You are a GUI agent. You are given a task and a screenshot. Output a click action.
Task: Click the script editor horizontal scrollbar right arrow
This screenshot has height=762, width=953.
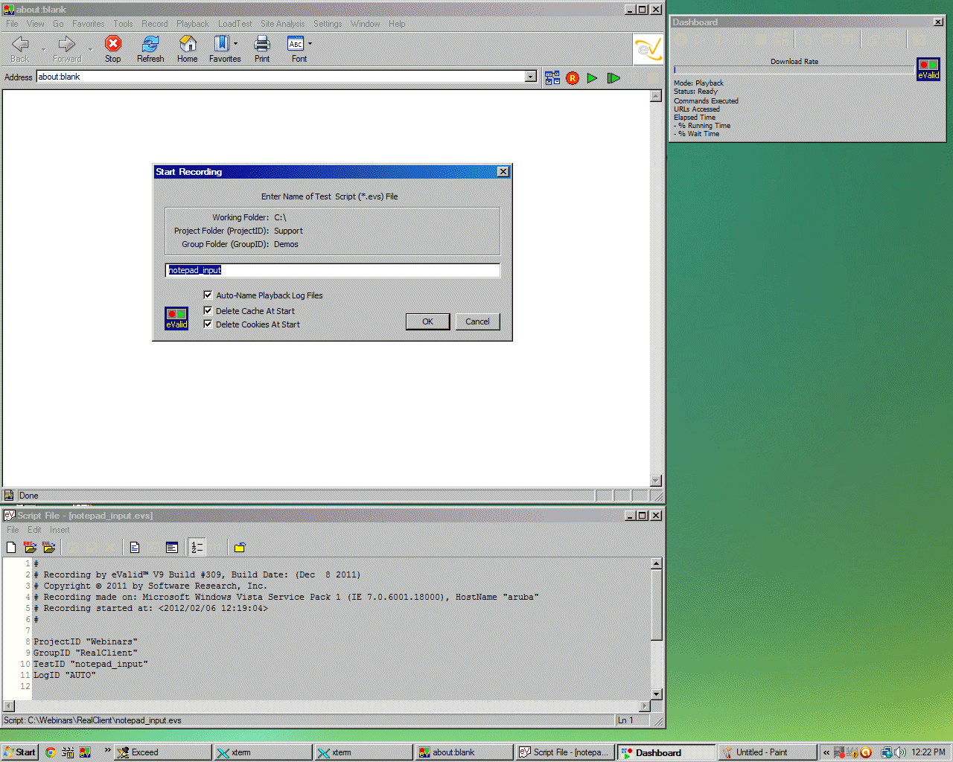tap(645, 706)
